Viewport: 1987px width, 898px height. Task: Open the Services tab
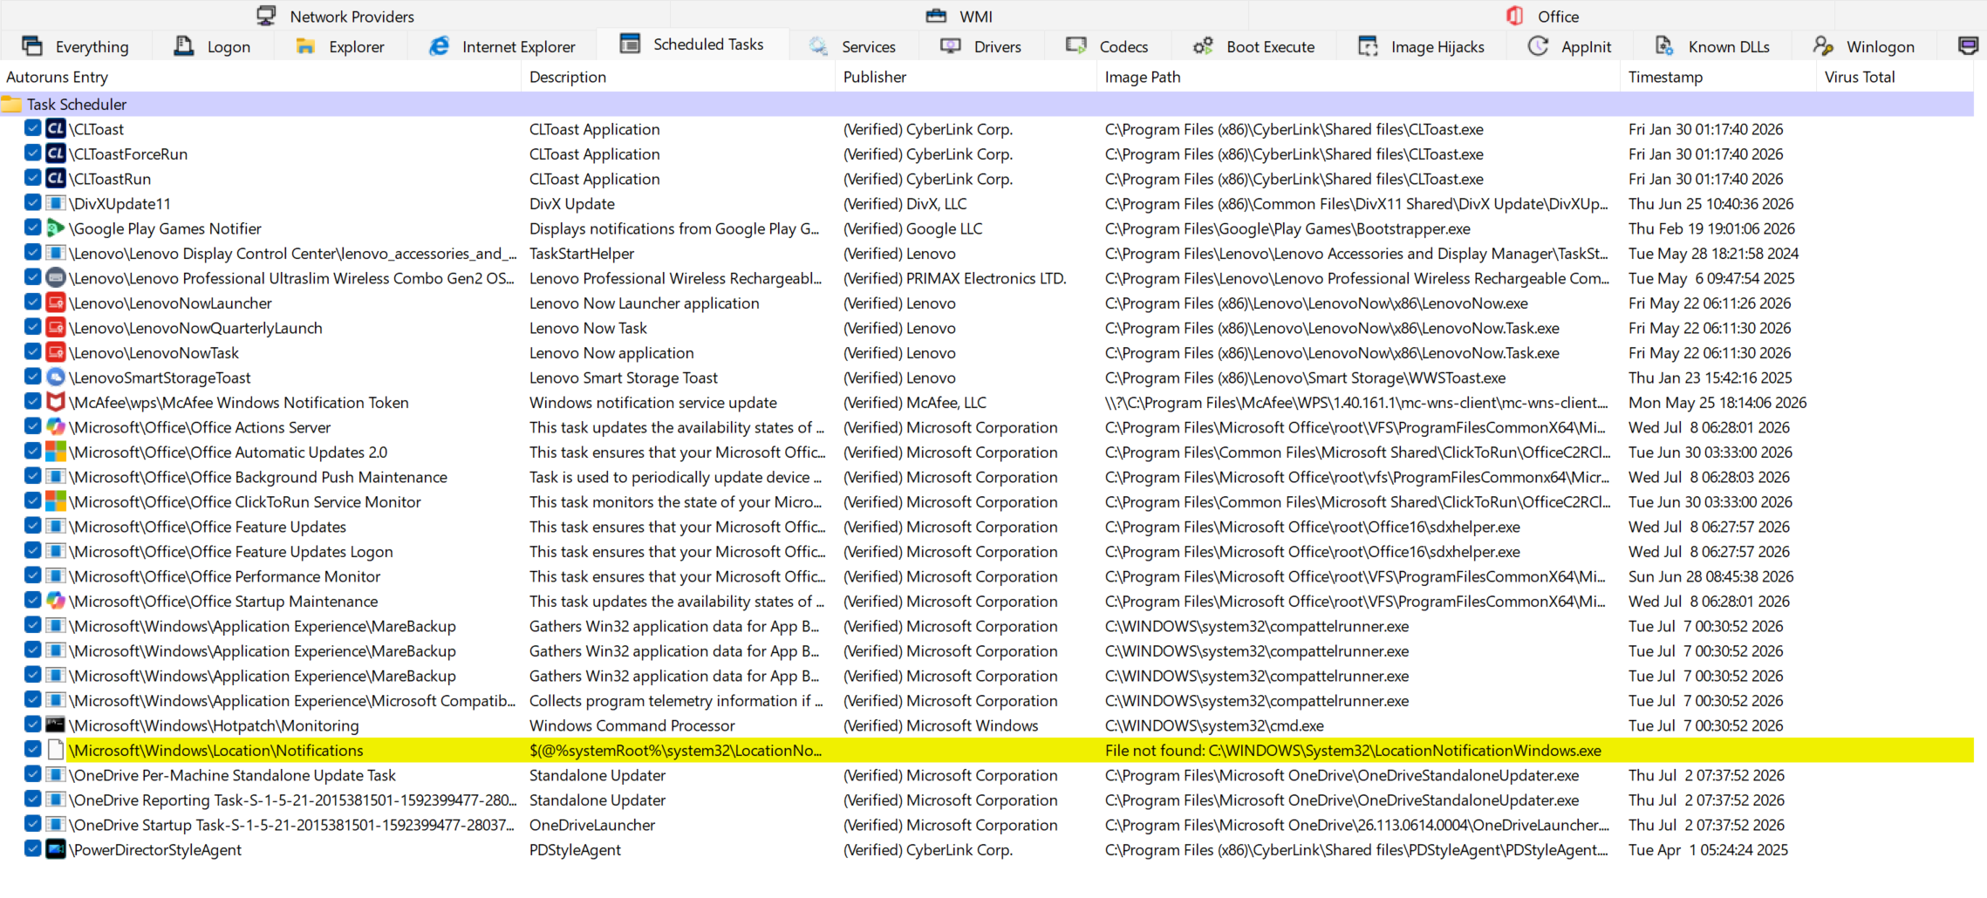click(853, 46)
